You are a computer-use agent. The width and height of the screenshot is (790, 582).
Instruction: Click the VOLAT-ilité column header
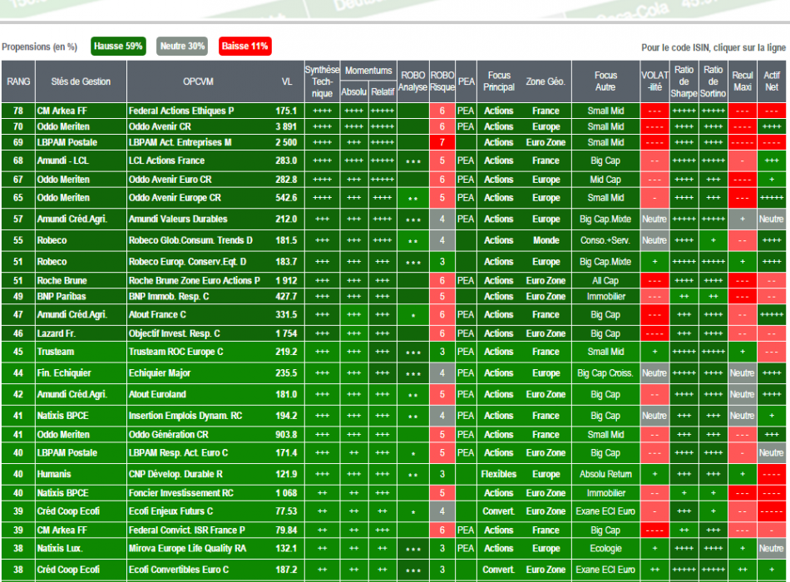tap(654, 81)
